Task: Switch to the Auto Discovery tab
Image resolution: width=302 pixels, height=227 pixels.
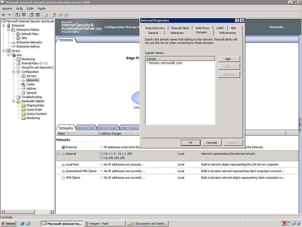Action: tap(155, 28)
